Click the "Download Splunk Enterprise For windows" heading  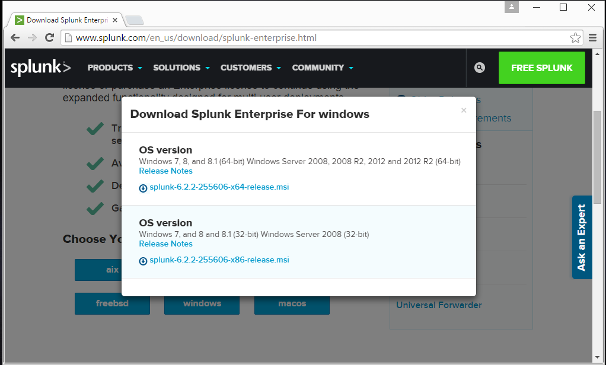250,114
